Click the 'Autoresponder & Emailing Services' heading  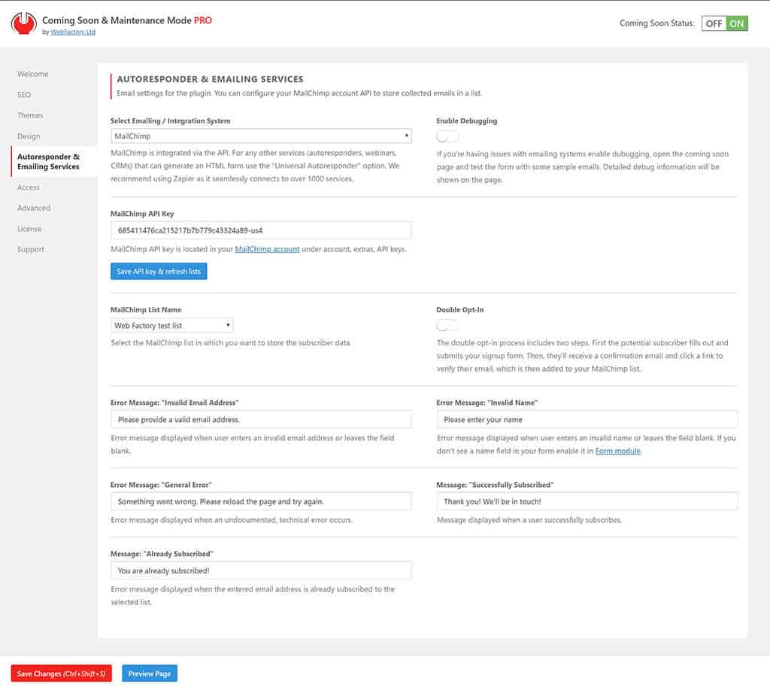coord(211,79)
